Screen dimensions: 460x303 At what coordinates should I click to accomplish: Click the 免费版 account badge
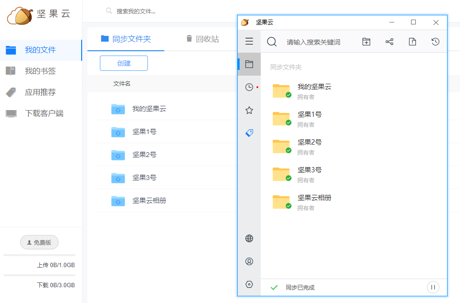point(39,242)
